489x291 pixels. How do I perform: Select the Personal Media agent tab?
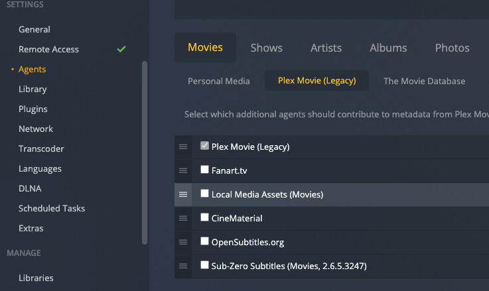tap(218, 81)
